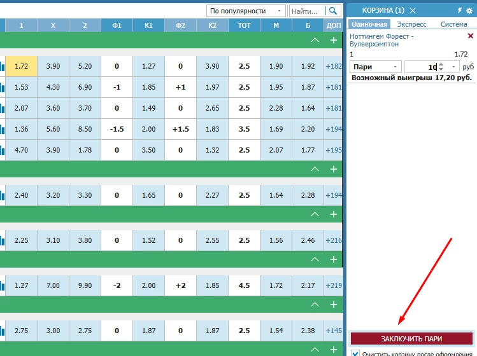
Task: Select handicap odds 1.49
Action: pos(149,108)
